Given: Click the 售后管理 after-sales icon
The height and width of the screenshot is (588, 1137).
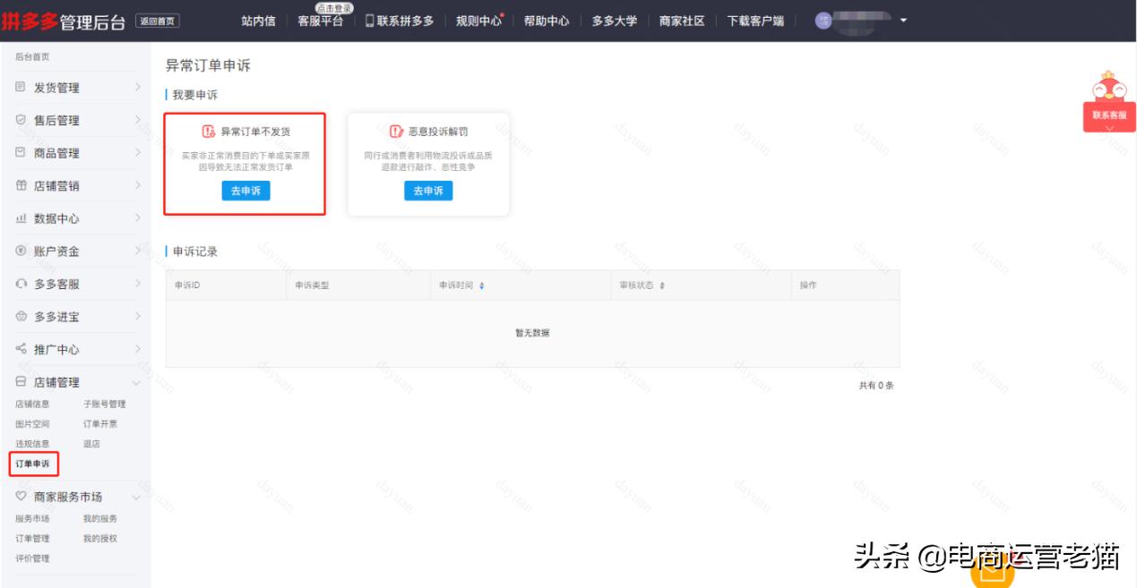Looking at the screenshot, I should coord(20,120).
